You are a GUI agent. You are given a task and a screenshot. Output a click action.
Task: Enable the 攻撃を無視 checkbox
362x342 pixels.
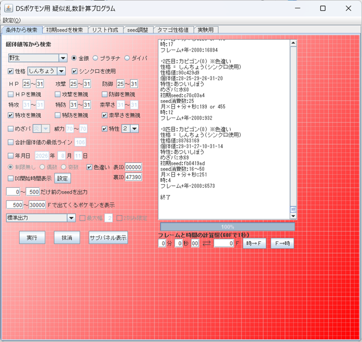(58, 94)
